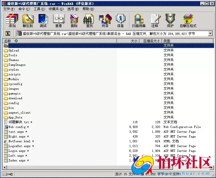Click the Test (测试) toolbar icon
216x178 pixels.
43,21
